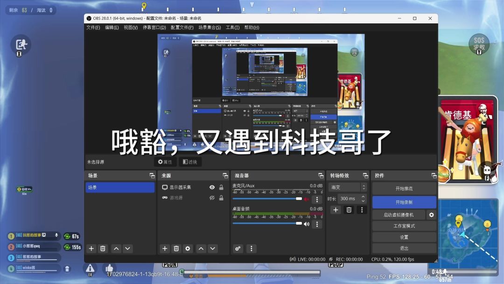The image size is (504, 284).
Task: Open the 配置文件(P) menu
Action: pyautogui.click(x=182, y=28)
